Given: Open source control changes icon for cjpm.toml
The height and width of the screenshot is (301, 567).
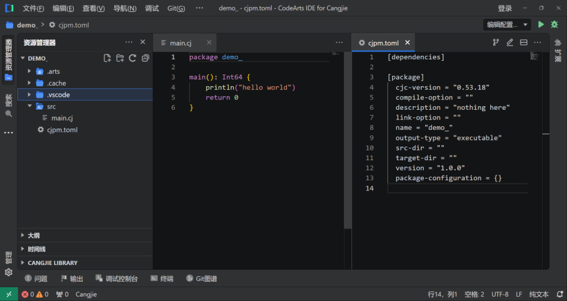Looking at the screenshot, I should tap(496, 43).
